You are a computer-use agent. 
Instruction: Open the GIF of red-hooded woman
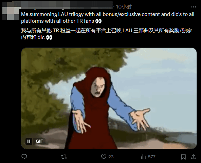click(x=109, y=98)
